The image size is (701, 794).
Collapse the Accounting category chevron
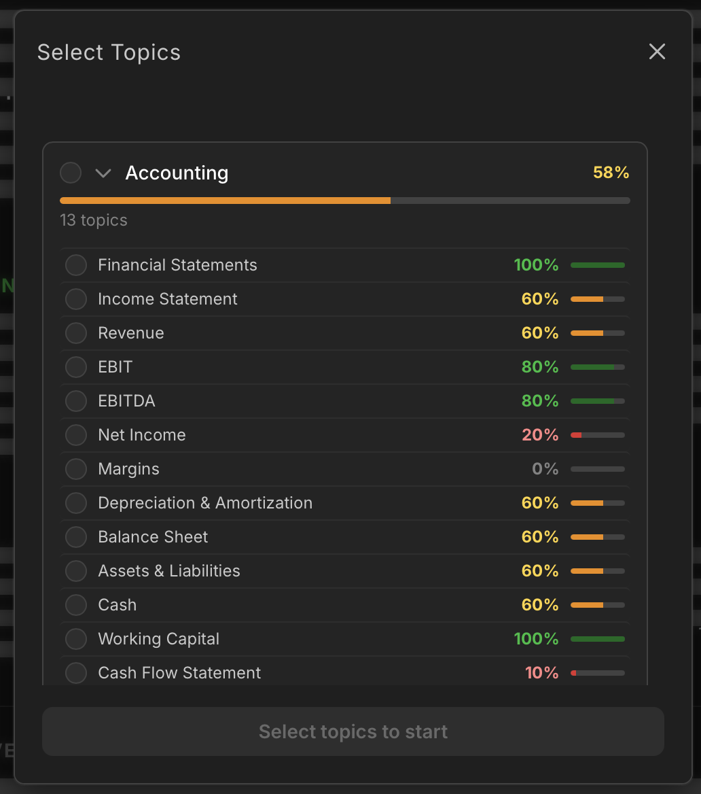pyautogui.click(x=103, y=173)
